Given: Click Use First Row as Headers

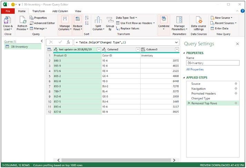Looking at the screenshot, I should point(135,23).
